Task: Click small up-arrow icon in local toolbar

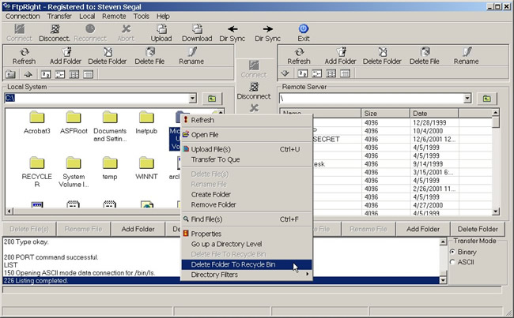Action: 28,74
